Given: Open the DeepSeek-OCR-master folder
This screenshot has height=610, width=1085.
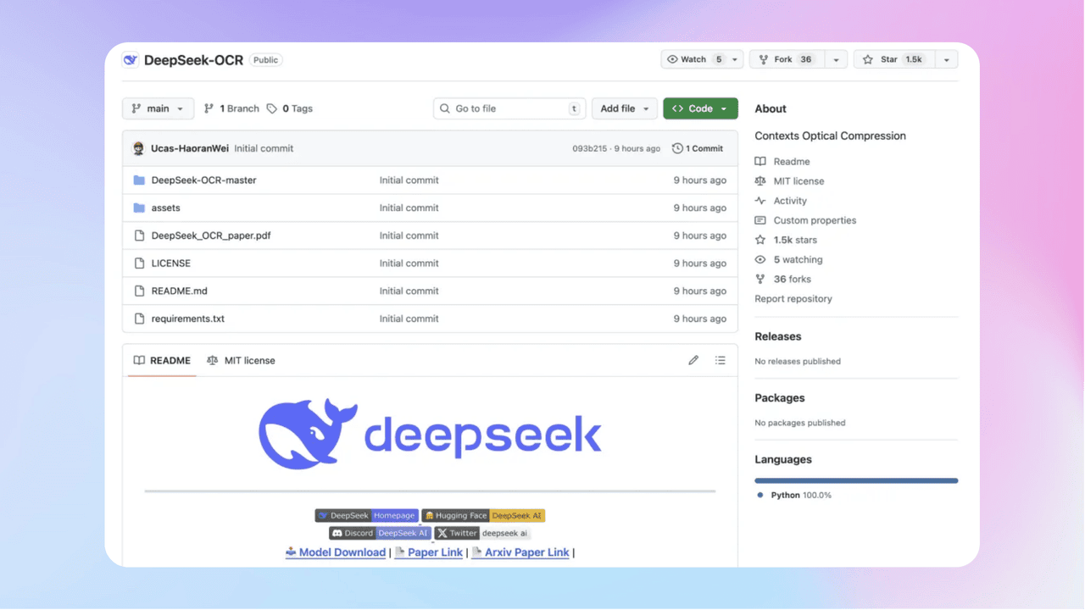Looking at the screenshot, I should (203, 180).
